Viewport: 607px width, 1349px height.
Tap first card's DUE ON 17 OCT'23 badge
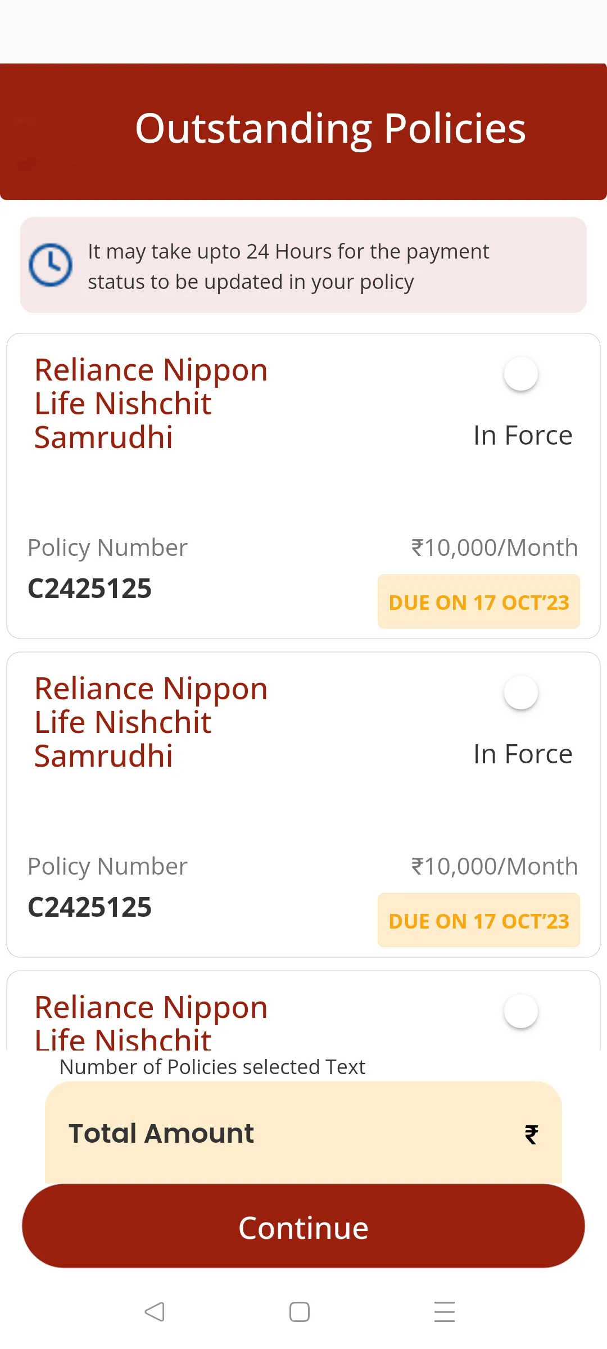point(479,601)
